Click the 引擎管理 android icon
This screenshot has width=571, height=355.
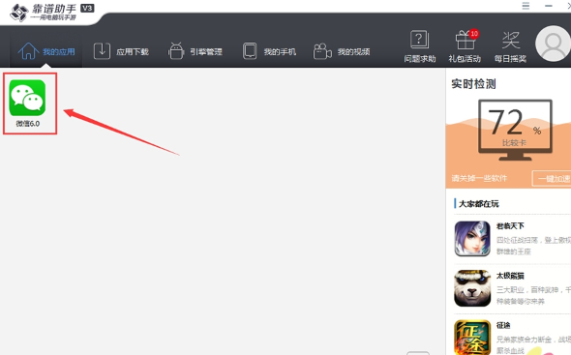(x=176, y=51)
